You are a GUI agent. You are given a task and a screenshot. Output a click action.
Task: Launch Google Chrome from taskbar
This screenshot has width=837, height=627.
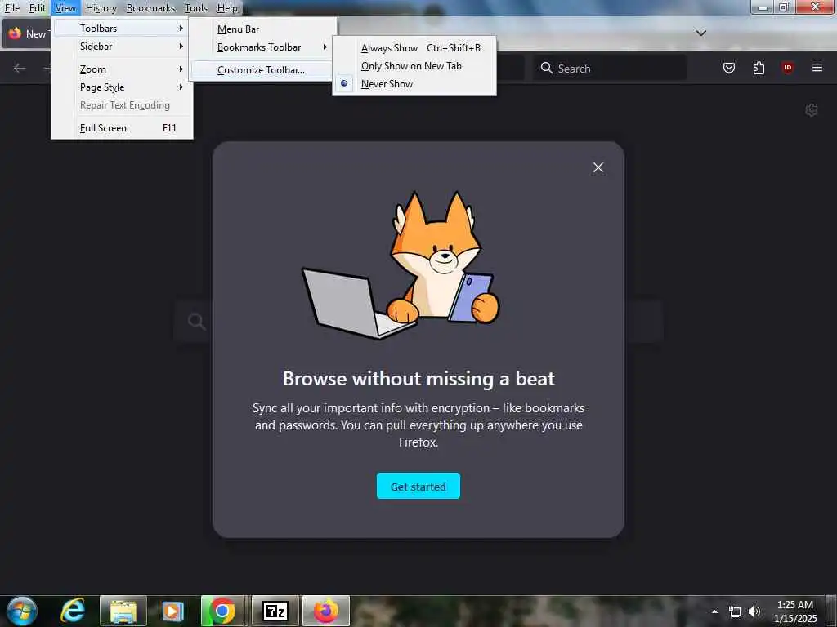pyautogui.click(x=222, y=611)
